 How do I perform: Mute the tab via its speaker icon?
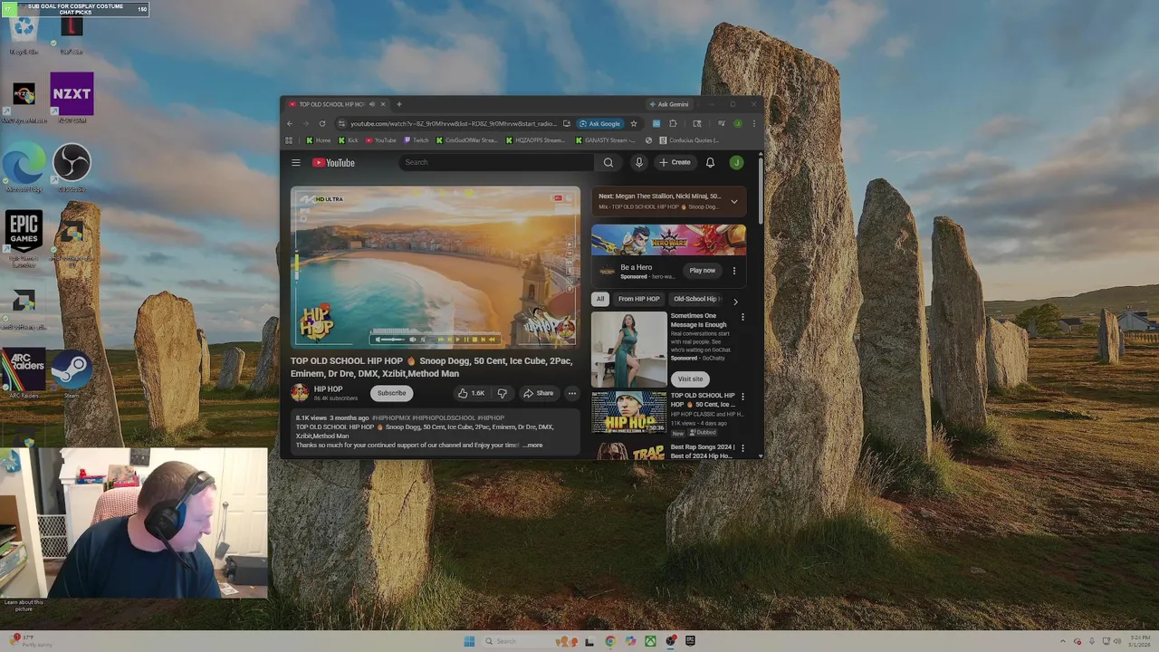pos(371,104)
